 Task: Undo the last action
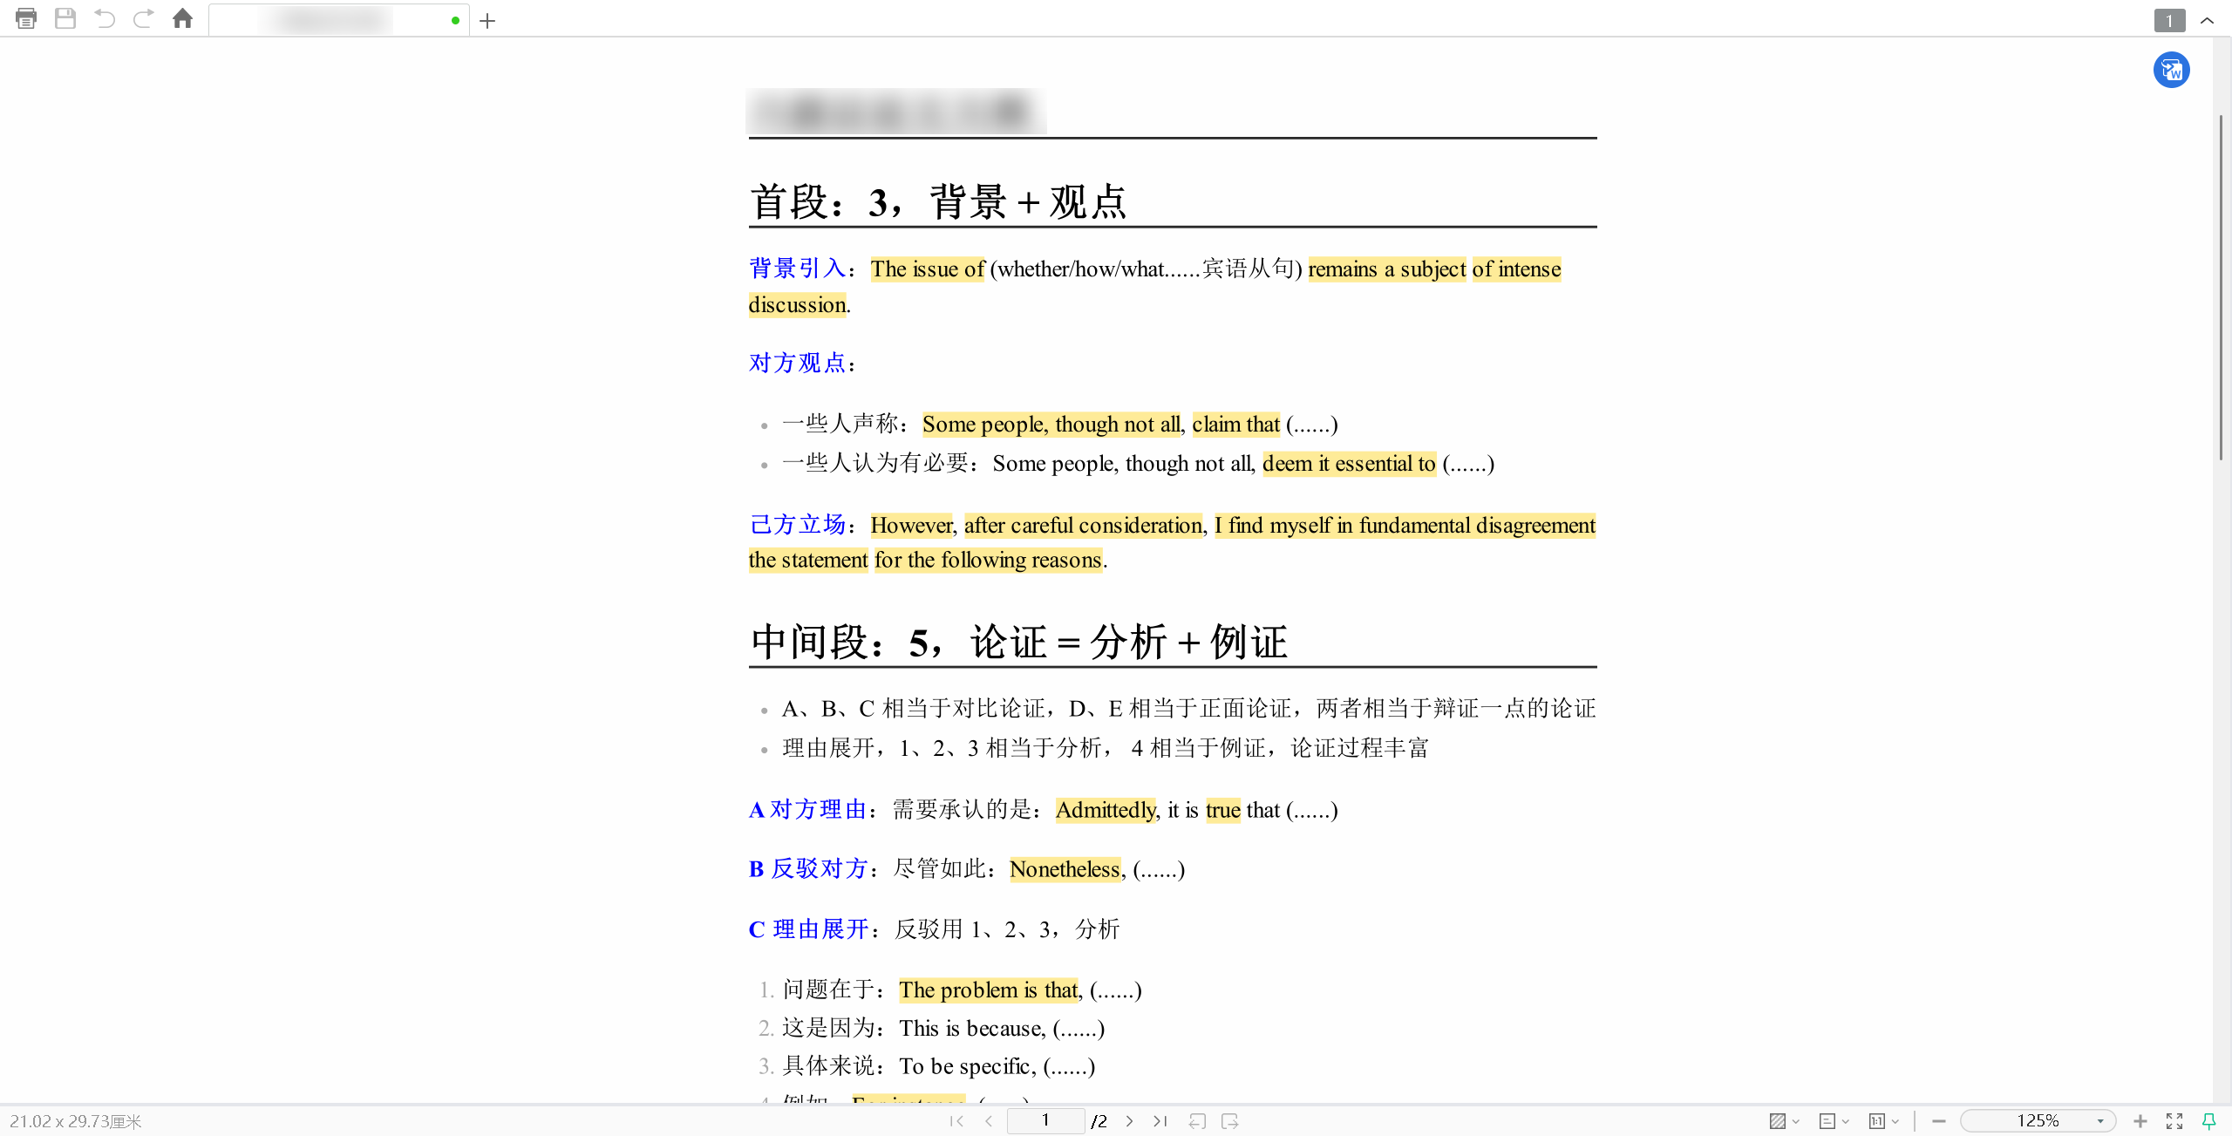[x=105, y=18]
